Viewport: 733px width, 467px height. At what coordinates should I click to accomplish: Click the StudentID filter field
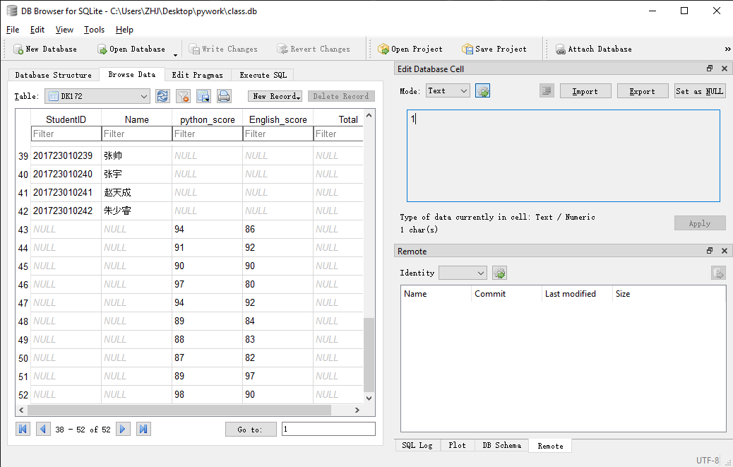pyautogui.click(x=66, y=134)
